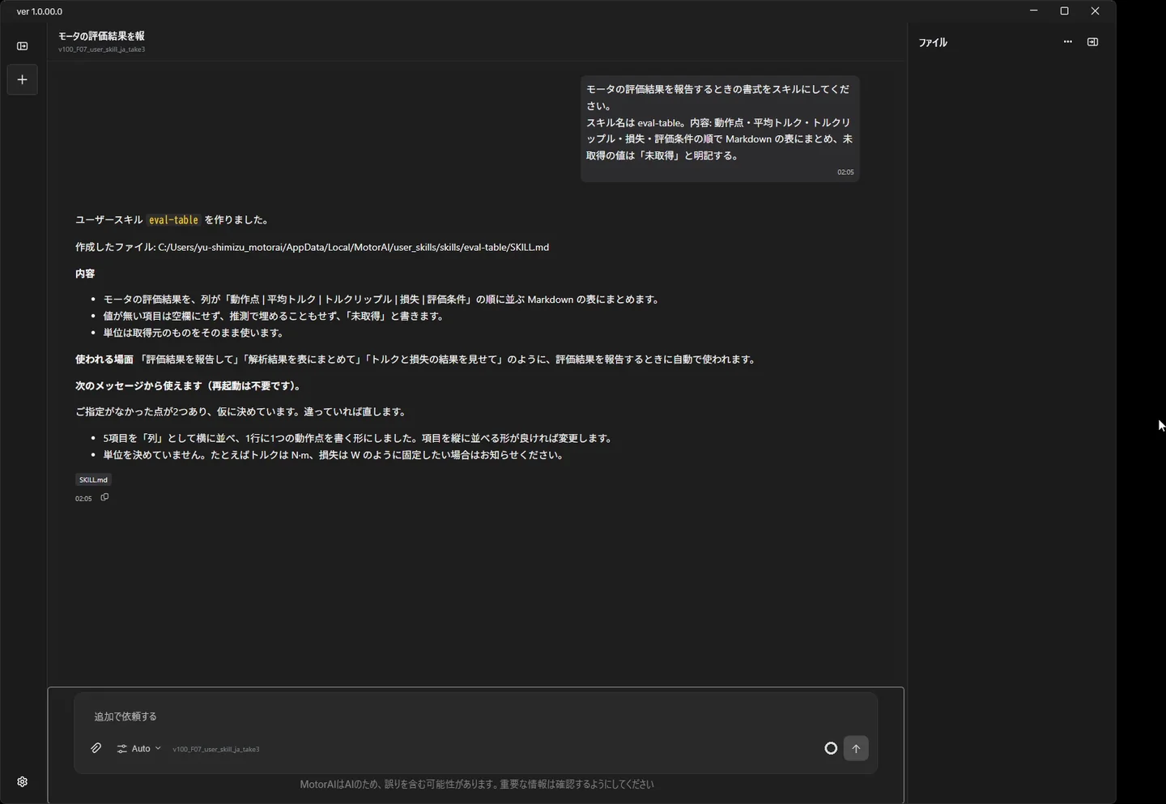Image resolution: width=1166 pixels, height=804 pixels.
Task: Open settings gear in bottom-left corner
Action: coord(22,781)
